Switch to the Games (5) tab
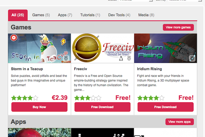The height and width of the screenshot is (137, 205). coord(41,15)
